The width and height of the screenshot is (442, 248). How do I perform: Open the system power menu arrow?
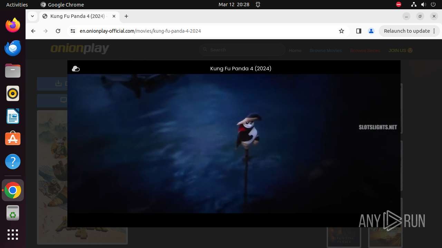(x=434, y=4)
